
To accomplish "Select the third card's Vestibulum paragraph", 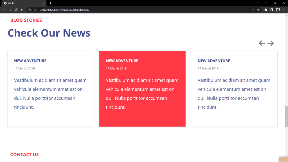I will coord(234,94).
